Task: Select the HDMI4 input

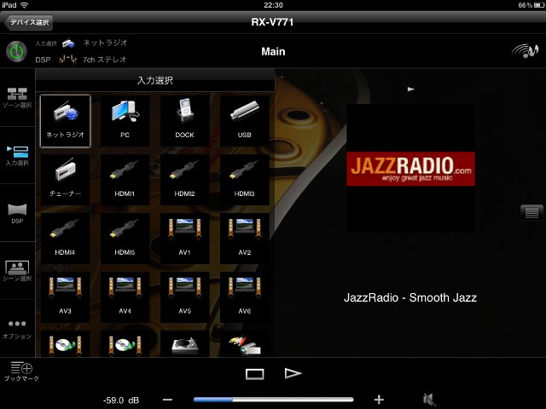Action: tap(65, 239)
